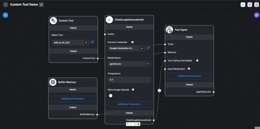Edit the Custom Tool Demo flow name
Viewport: 260px width, 129px height.
(x=41, y=5)
